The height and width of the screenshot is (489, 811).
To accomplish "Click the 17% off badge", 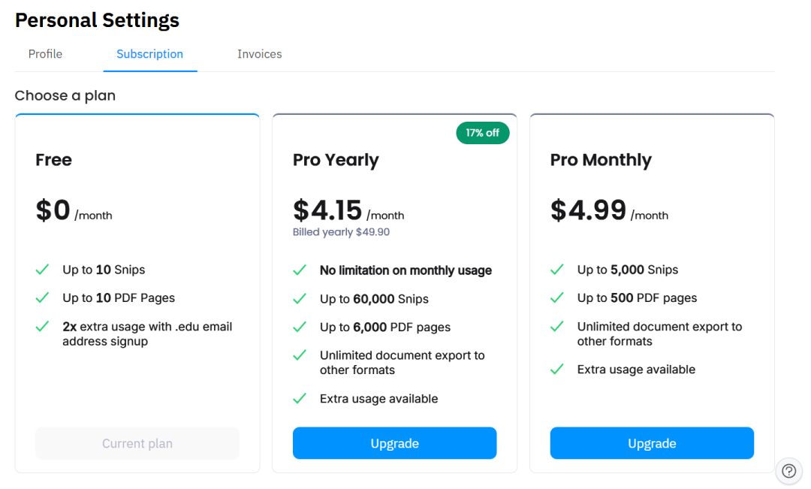I will pos(482,133).
